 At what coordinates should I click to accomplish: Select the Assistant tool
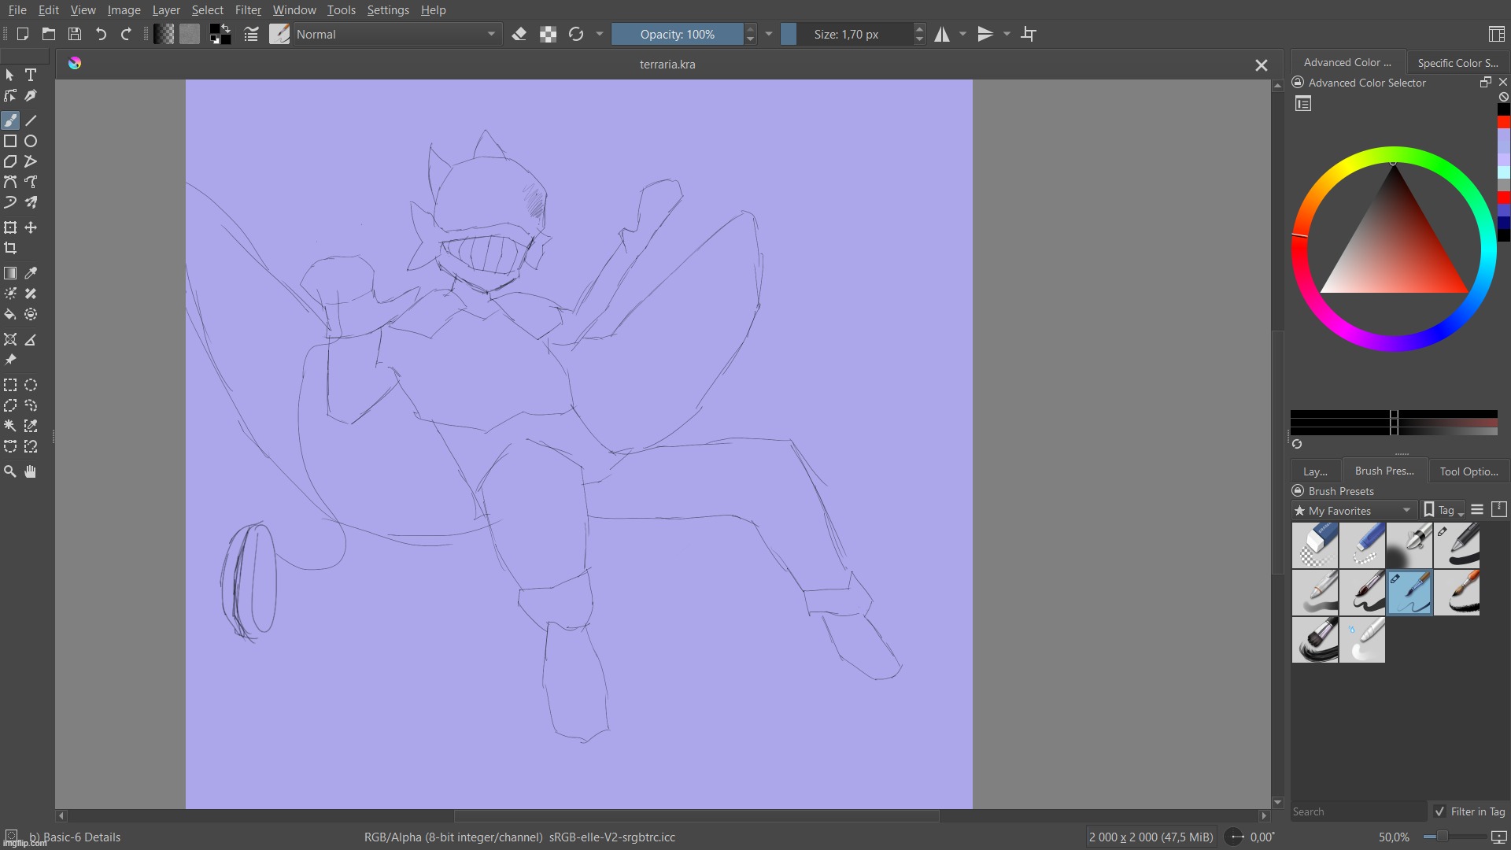coord(10,339)
